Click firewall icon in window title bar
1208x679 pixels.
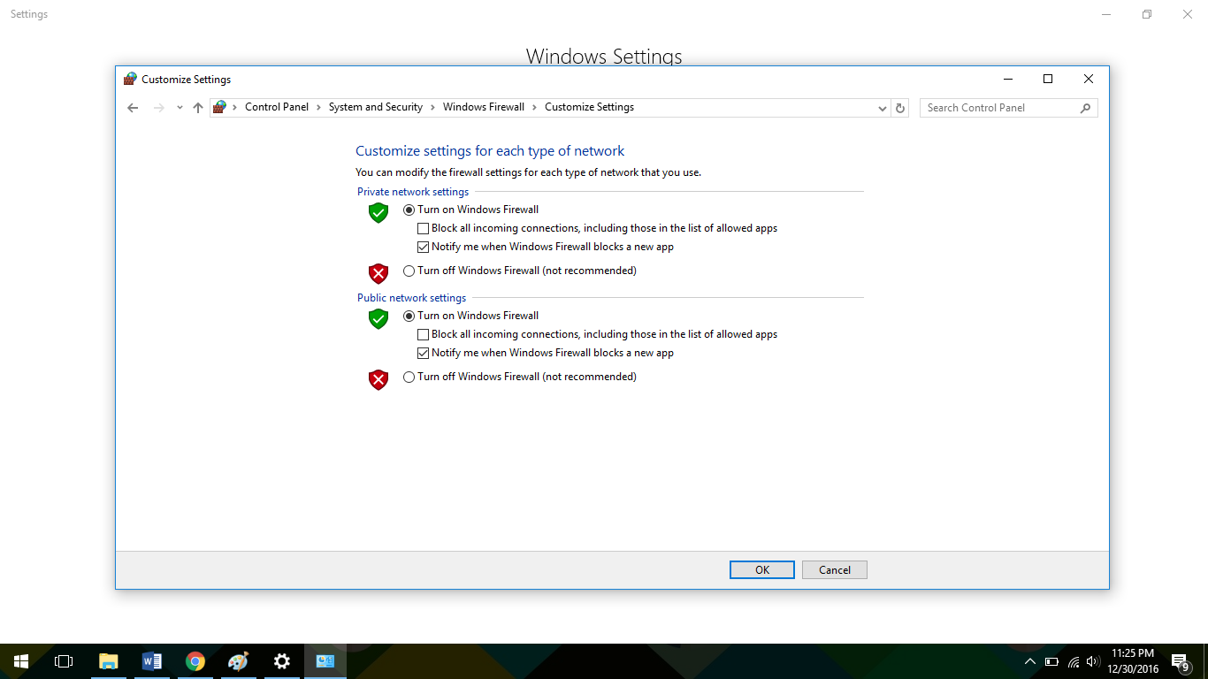pos(131,79)
